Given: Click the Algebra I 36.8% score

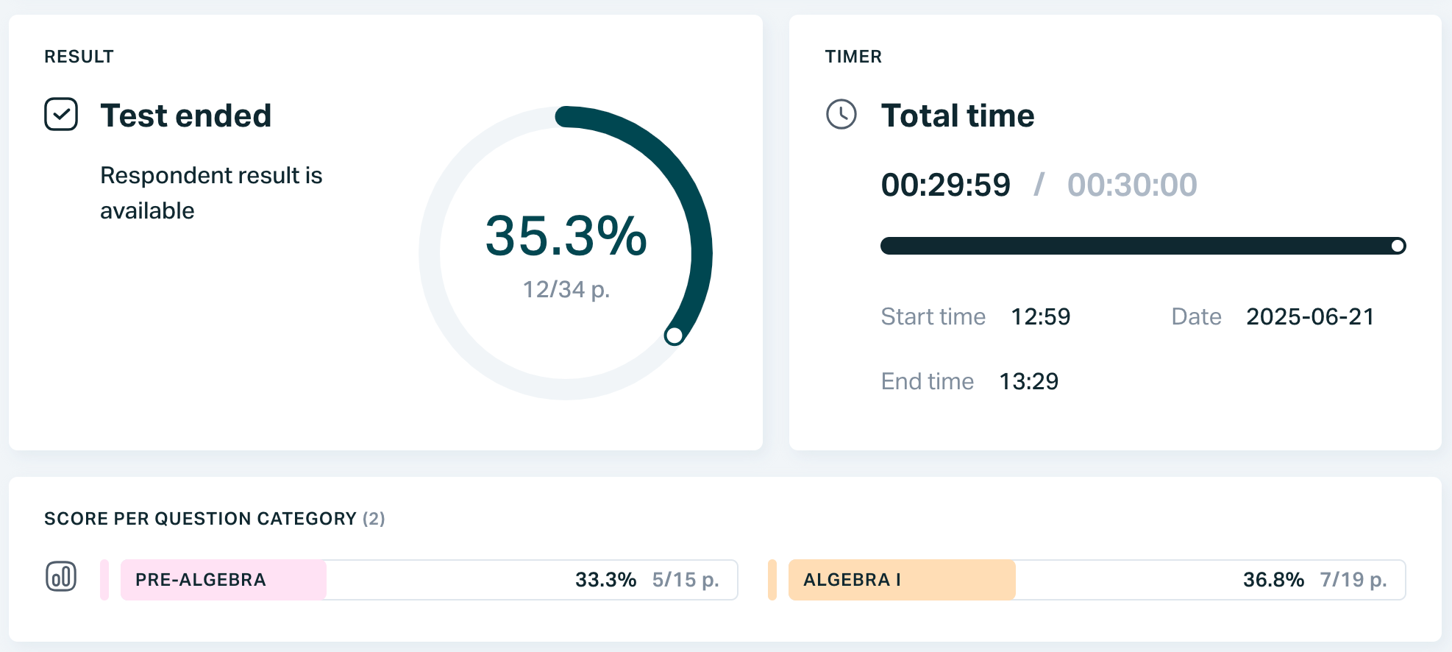Looking at the screenshot, I should click(1273, 580).
